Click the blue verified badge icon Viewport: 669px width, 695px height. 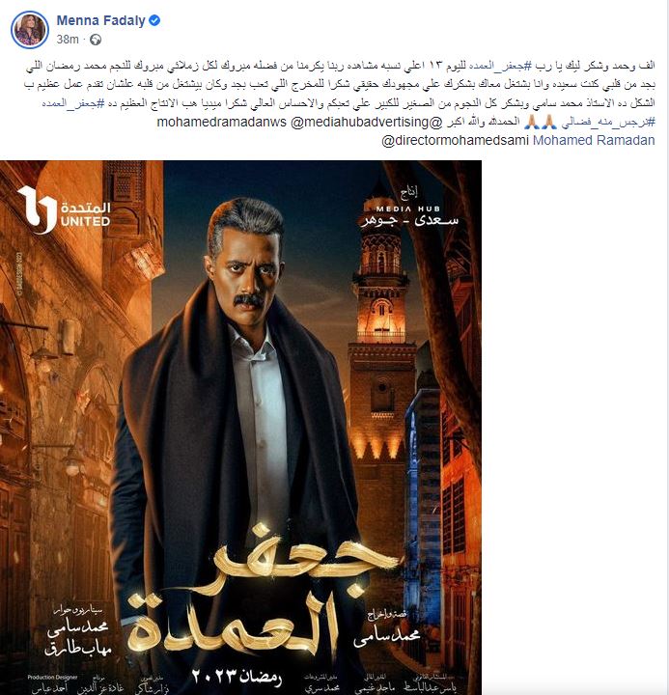tap(154, 20)
